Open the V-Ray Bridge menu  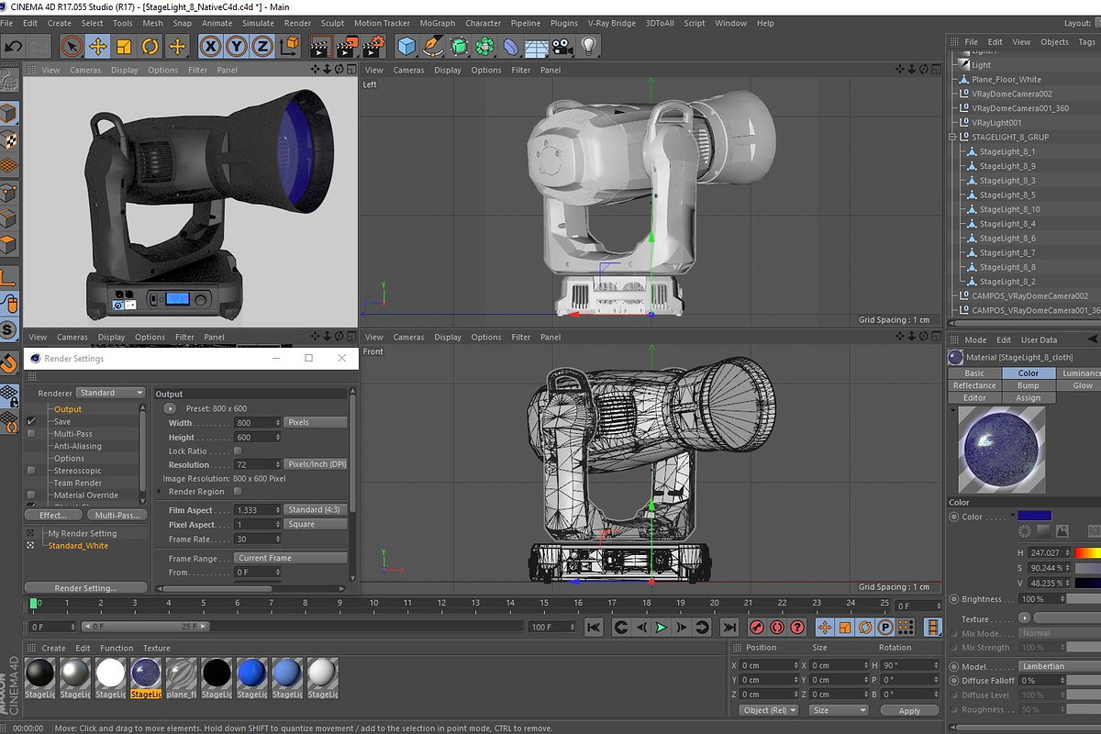[x=611, y=23]
